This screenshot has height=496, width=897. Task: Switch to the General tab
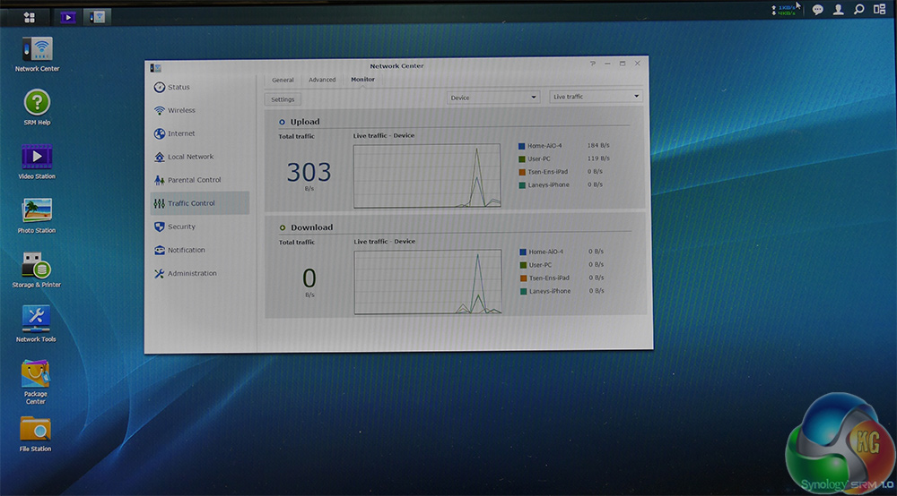[283, 80]
